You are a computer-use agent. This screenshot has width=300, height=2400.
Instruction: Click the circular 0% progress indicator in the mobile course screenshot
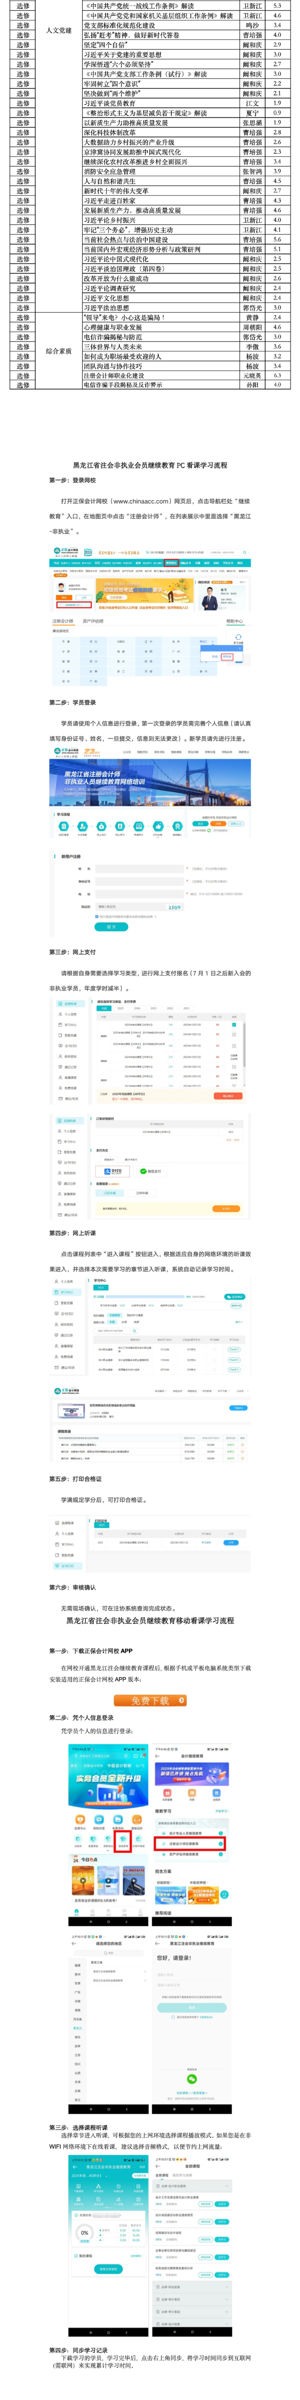[x=85, y=2233]
